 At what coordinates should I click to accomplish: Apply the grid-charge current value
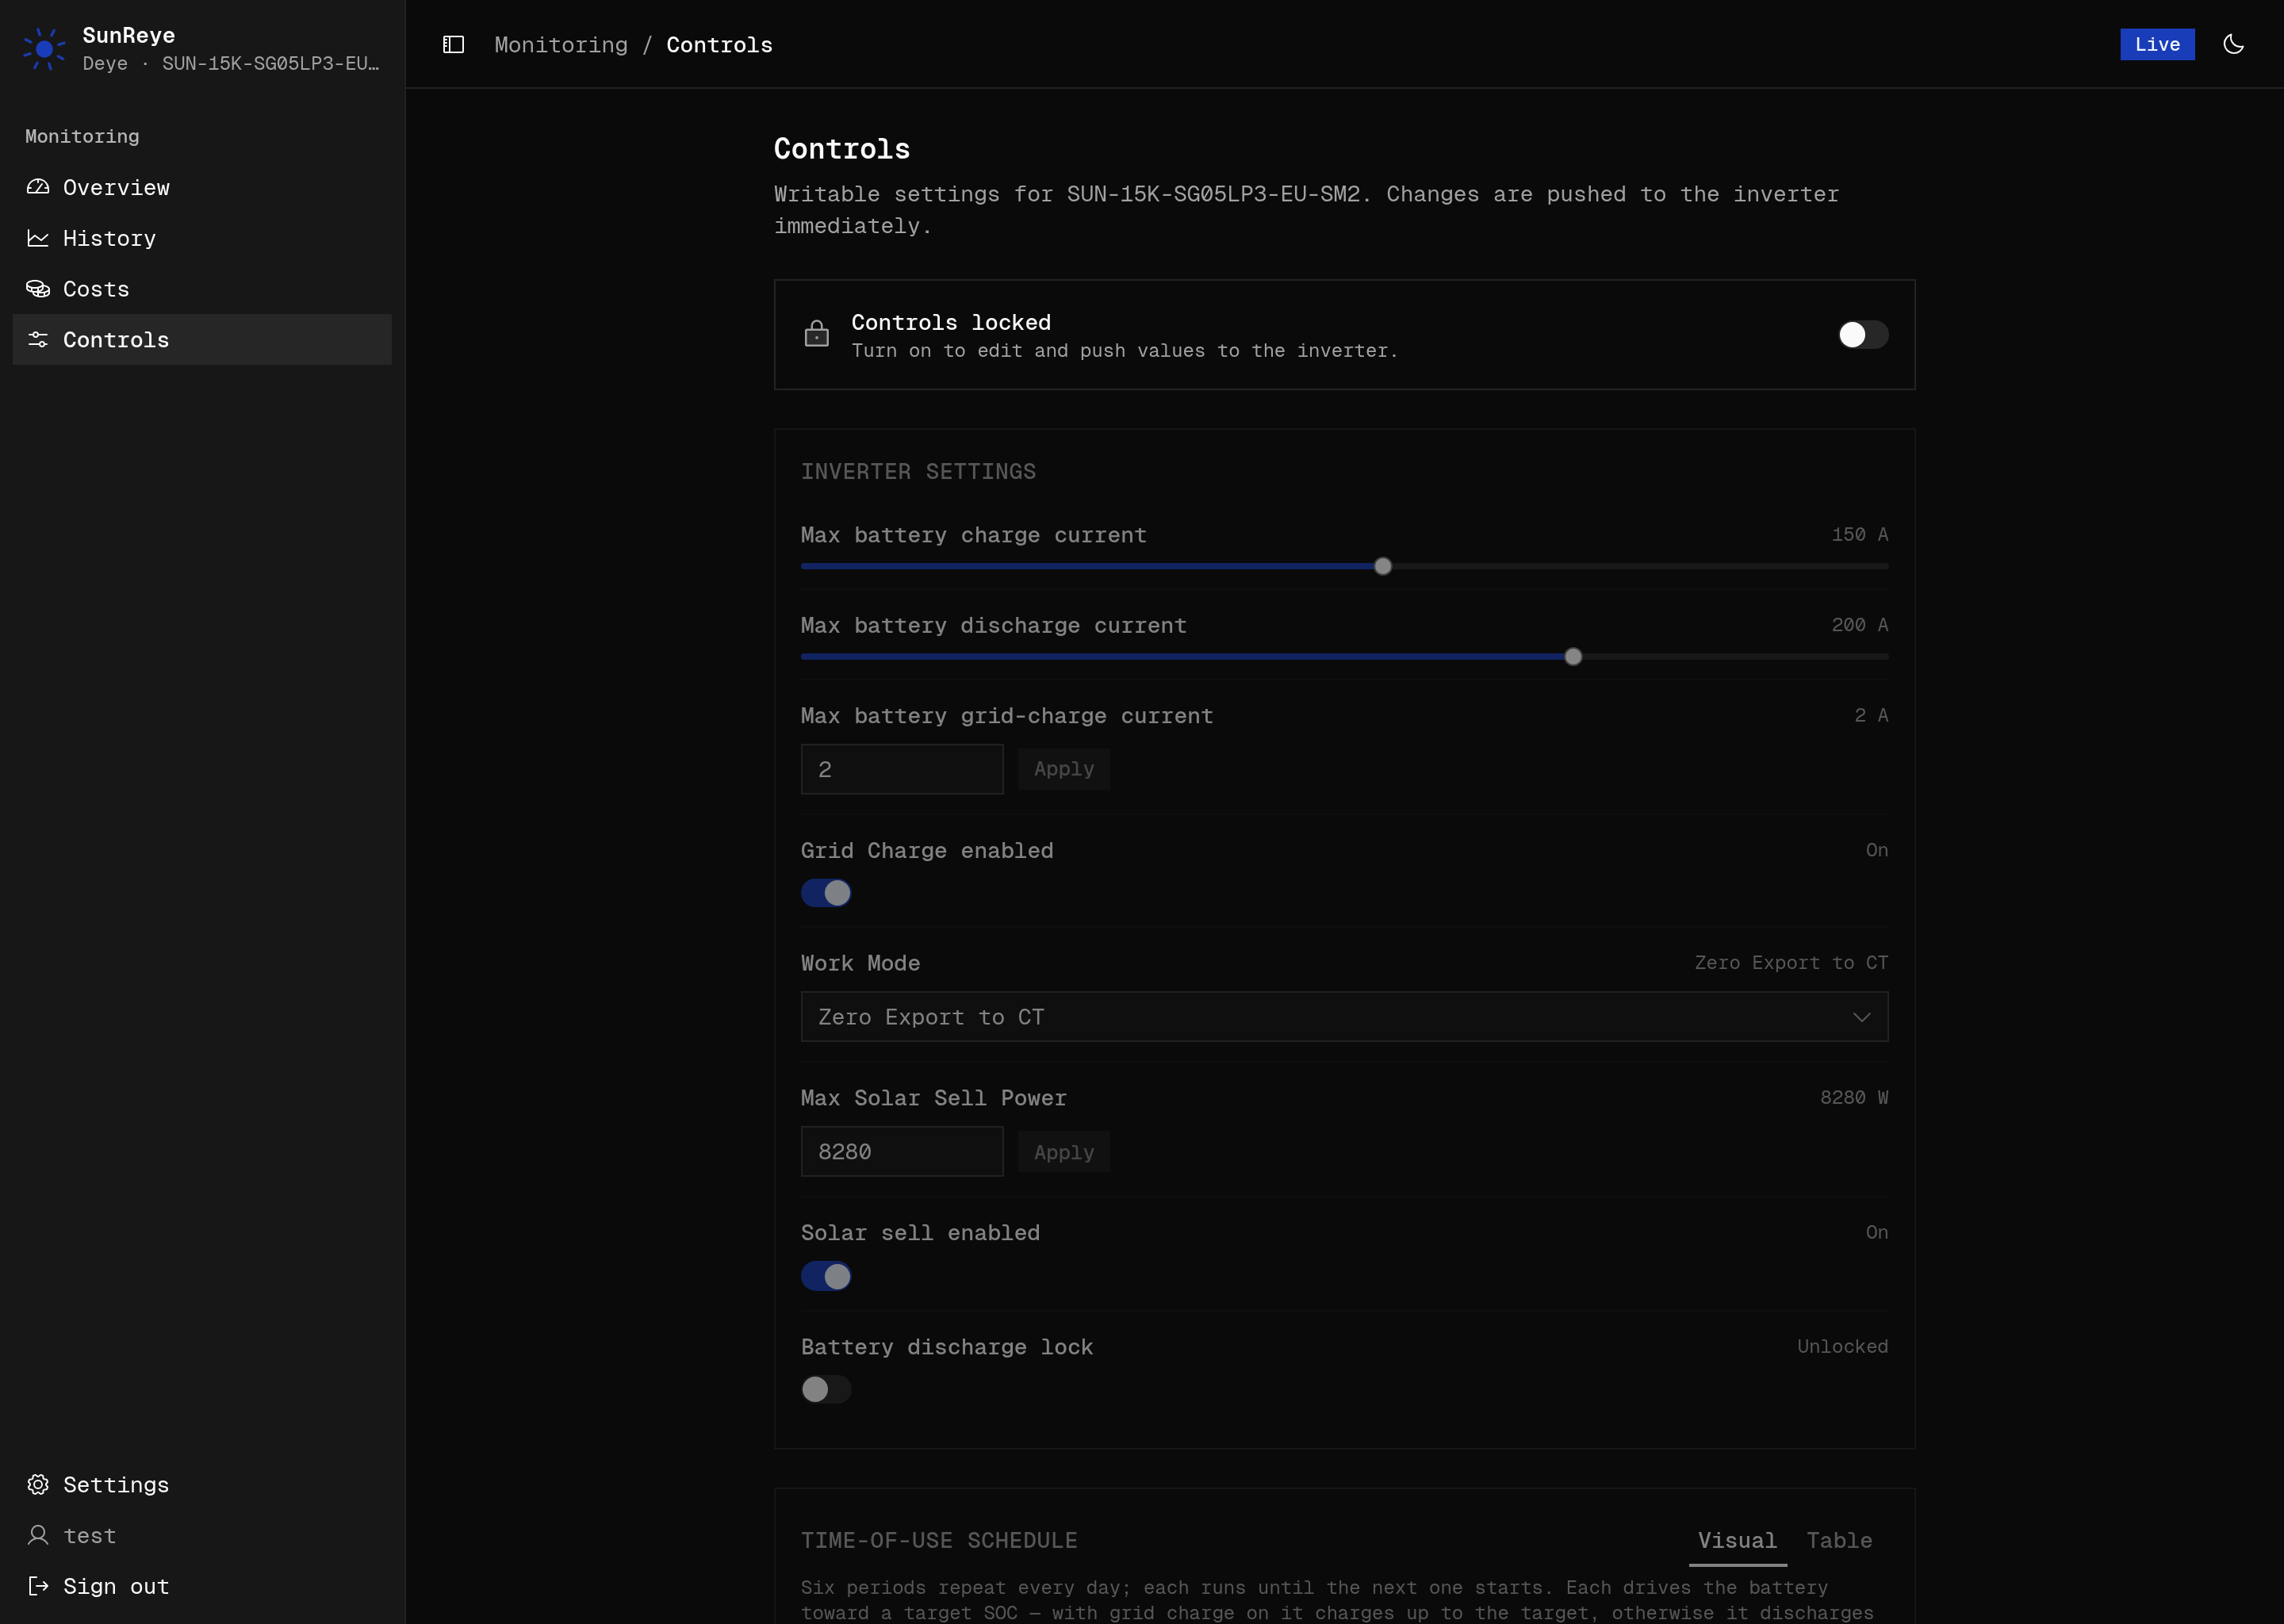tap(1064, 769)
